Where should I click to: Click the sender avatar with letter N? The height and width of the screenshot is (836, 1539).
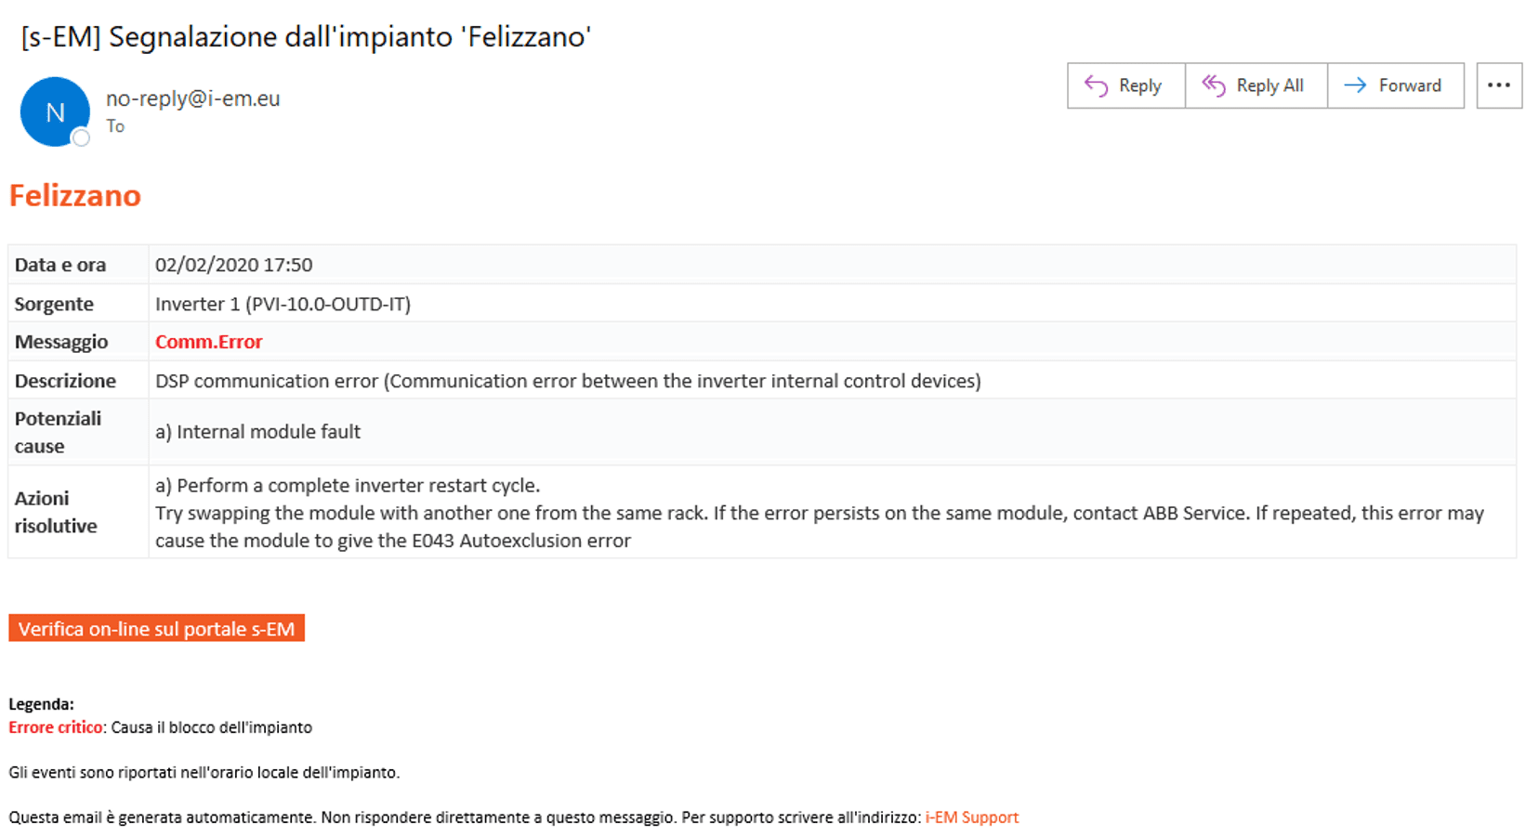[55, 111]
